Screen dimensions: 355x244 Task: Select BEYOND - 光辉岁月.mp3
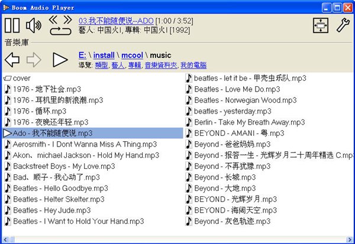231,200
